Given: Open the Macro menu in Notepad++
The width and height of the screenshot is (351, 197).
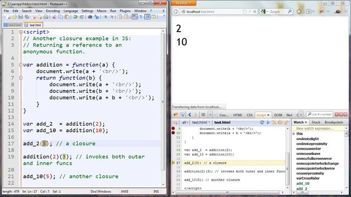Looking at the screenshot, I should click(101, 11).
